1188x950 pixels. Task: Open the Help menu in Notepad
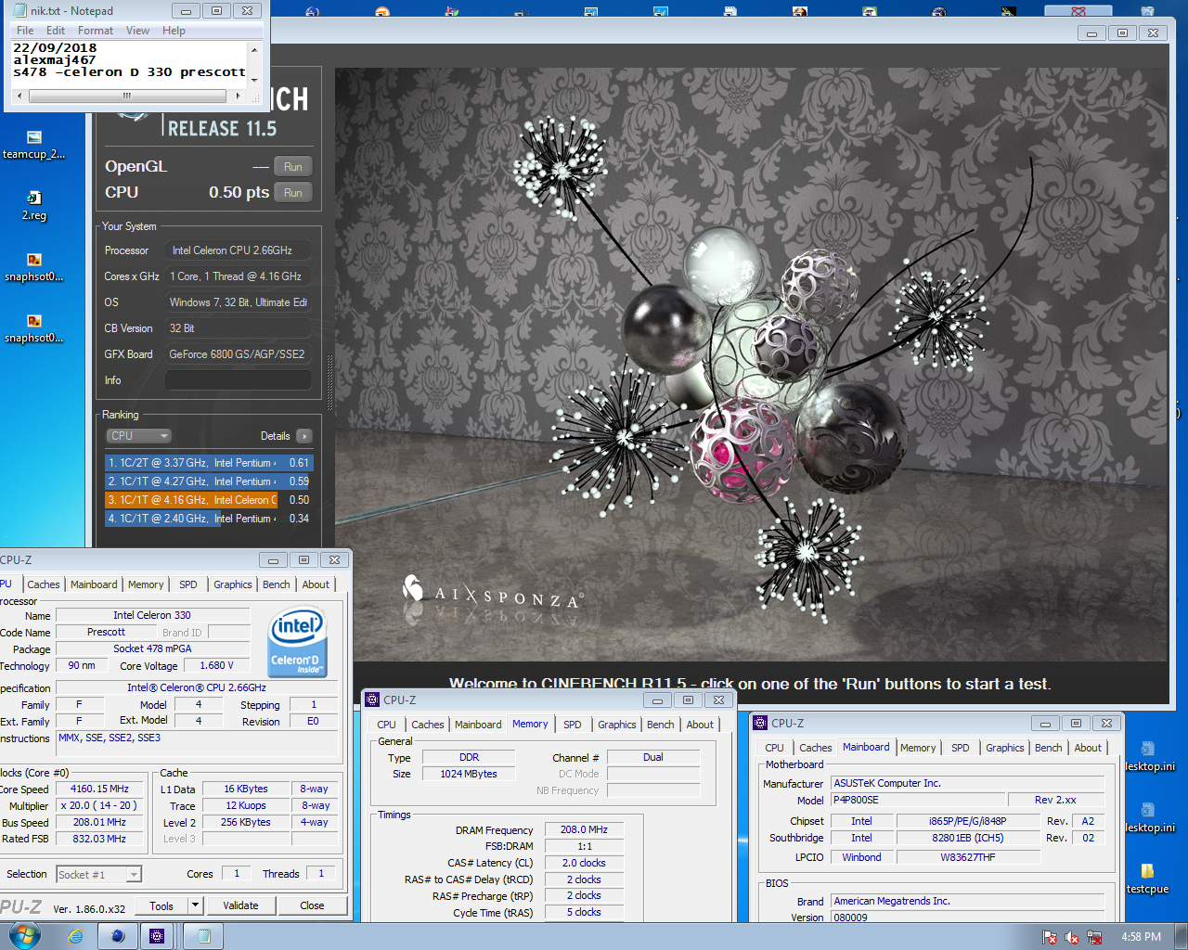point(174,31)
